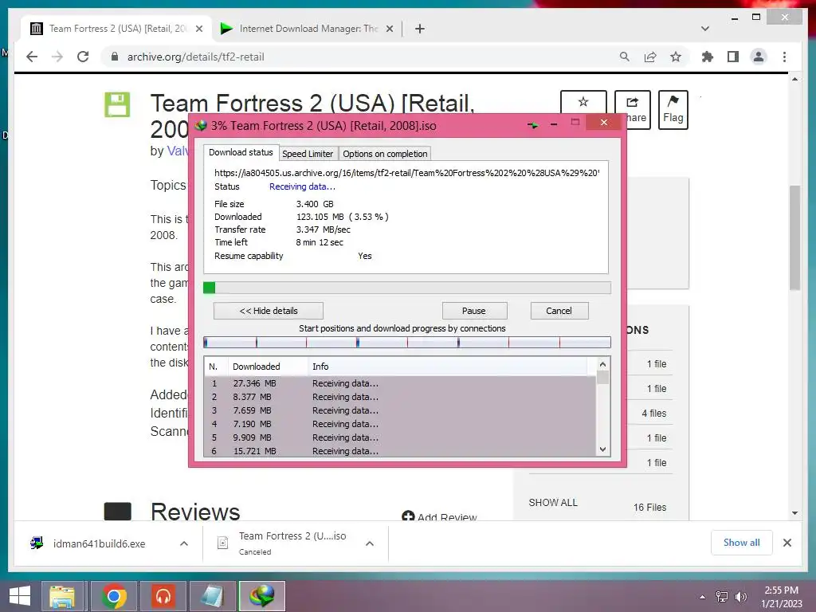Screen dimensions: 816x612
Task: Open the Chrome extensions puzzle icon
Action: [x=708, y=57]
